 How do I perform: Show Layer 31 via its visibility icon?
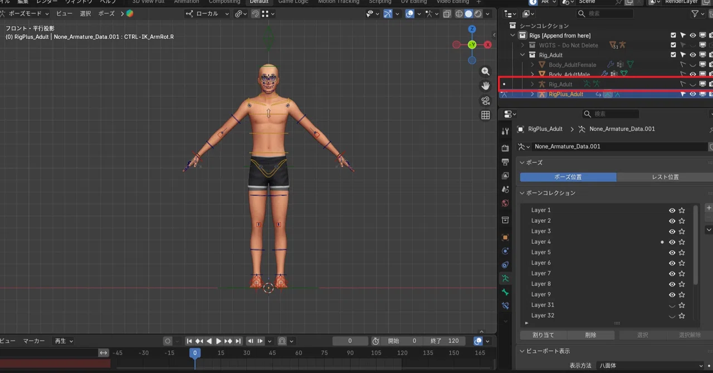click(x=672, y=306)
